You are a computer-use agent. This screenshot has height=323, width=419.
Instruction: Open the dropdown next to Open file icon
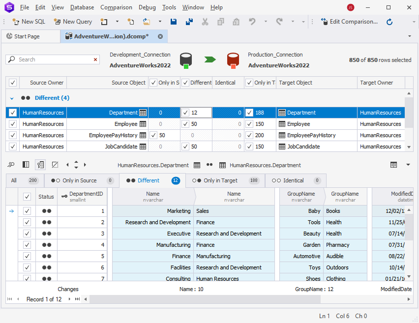pos(160,22)
